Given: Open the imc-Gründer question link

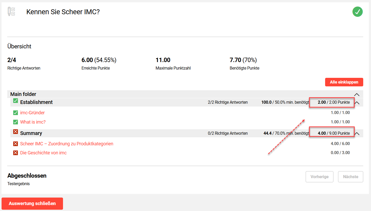Looking at the screenshot, I should [x=32, y=113].
